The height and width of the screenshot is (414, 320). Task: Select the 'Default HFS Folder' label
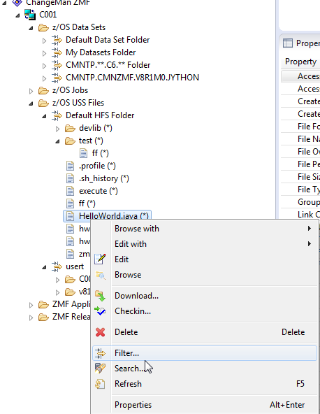100,115
